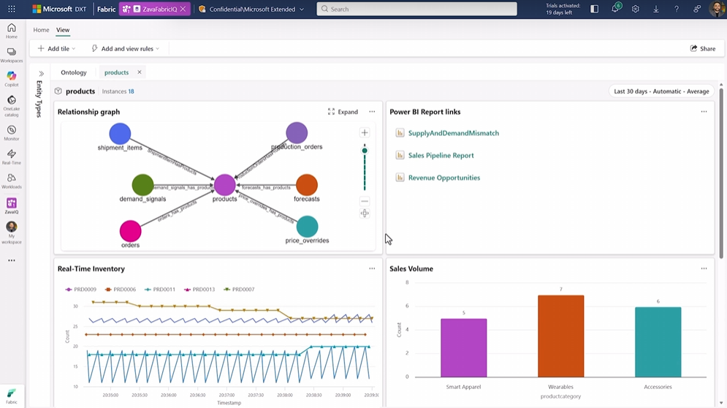
Task: Open the help question mark
Action: pos(677,9)
